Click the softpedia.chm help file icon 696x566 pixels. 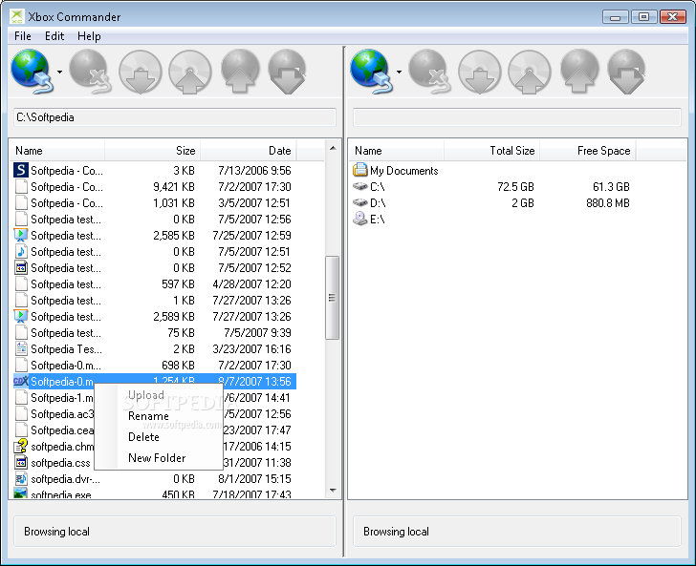coord(21,446)
